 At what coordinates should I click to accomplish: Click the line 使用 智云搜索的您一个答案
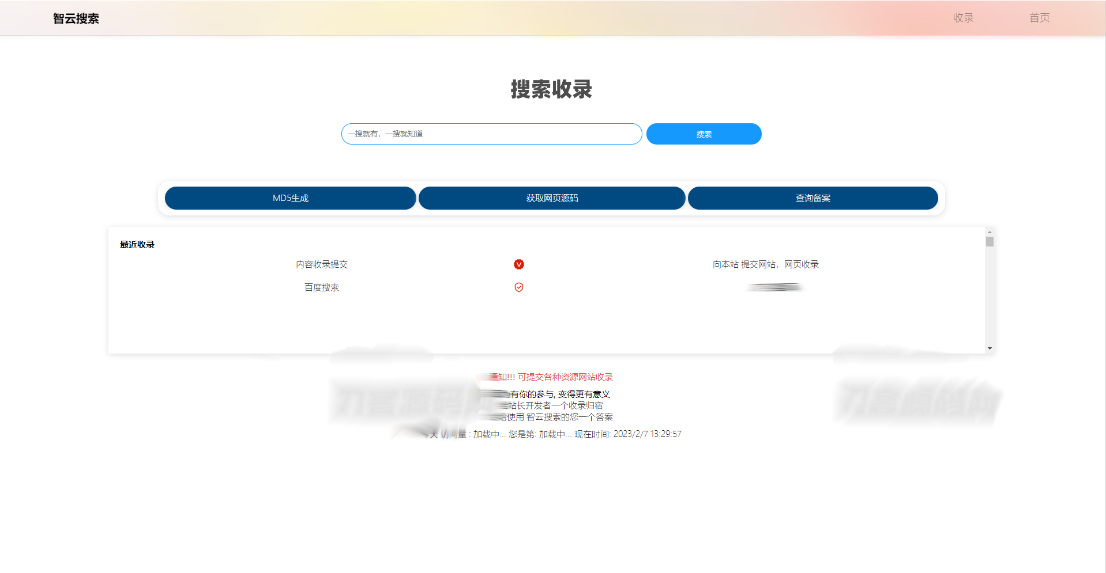coord(559,417)
